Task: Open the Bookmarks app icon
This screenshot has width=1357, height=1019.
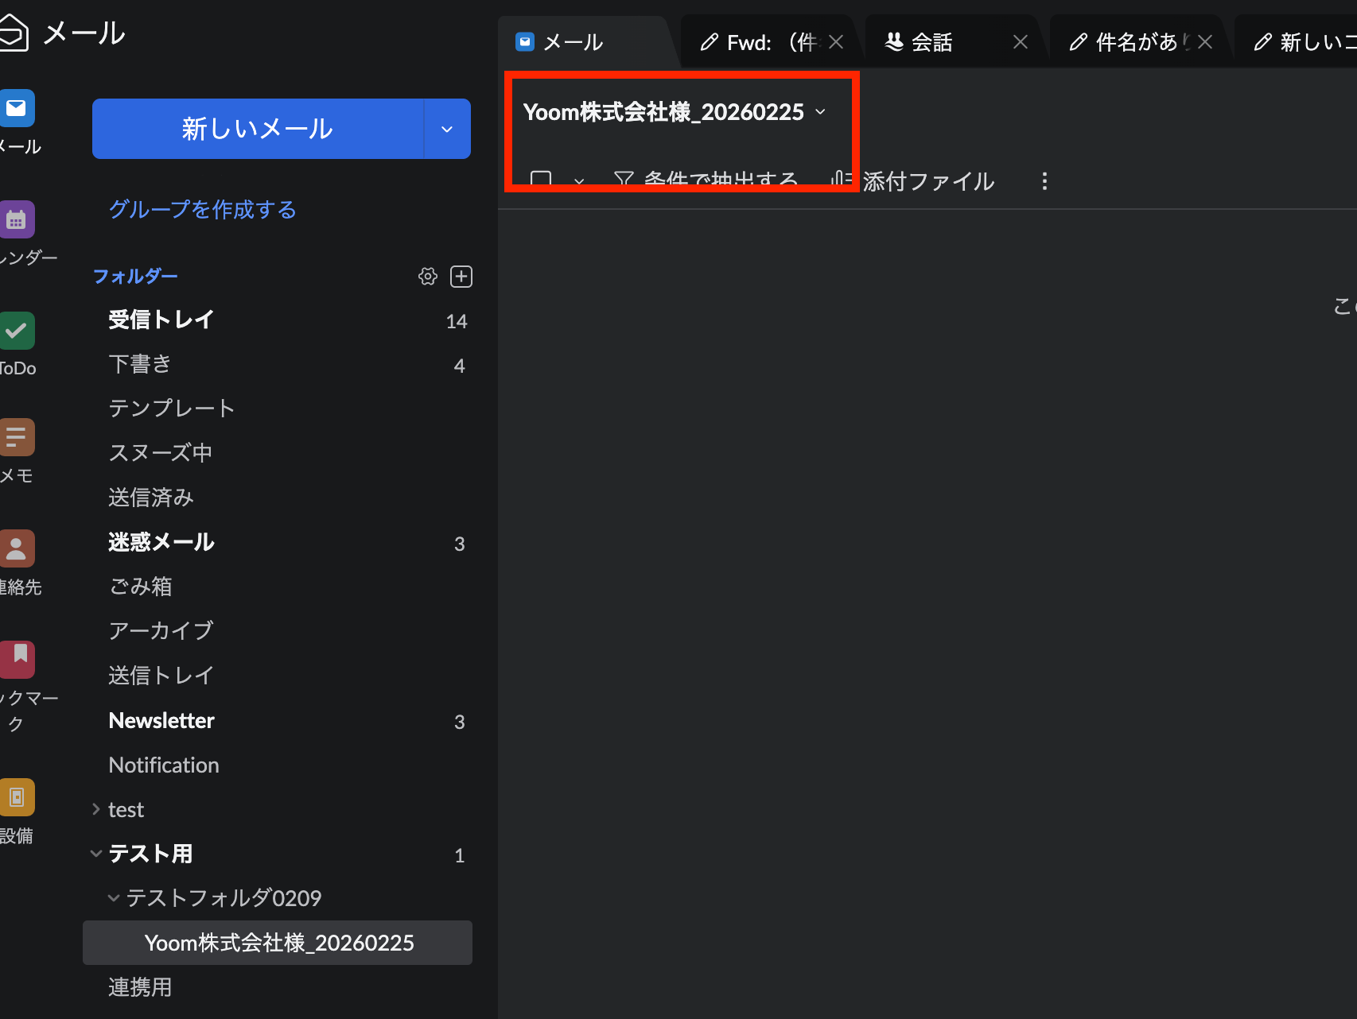Action: pos(16,660)
